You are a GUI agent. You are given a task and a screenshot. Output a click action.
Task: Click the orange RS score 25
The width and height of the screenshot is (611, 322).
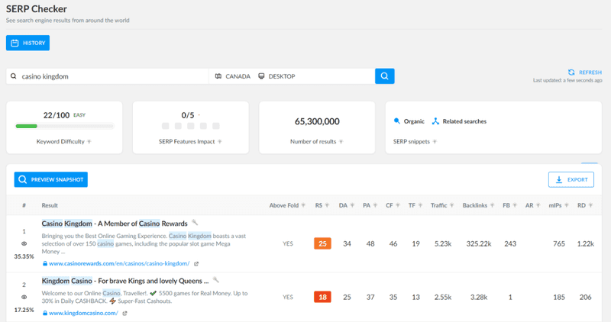[x=322, y=243]
